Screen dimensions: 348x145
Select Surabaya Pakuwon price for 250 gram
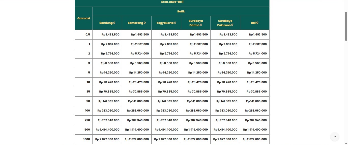pyautogui.click(x=226, y=120)
